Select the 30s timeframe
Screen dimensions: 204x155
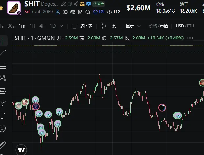[x=11, y=26]
